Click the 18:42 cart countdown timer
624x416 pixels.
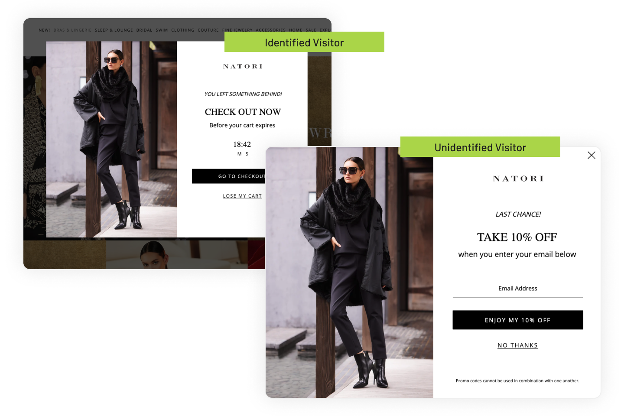242,144
